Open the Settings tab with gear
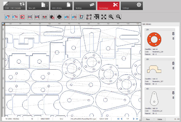 (132, 6)
